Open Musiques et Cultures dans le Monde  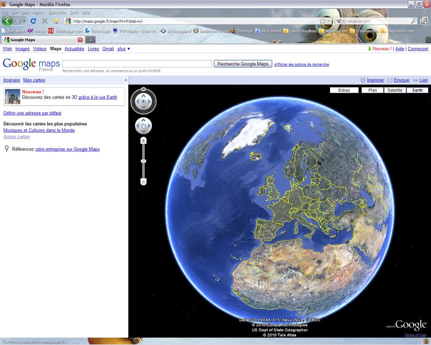(39, 131)
